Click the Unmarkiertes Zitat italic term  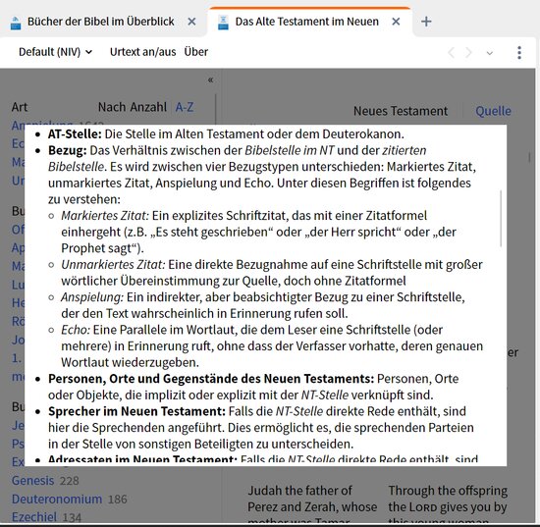click(x=113, y=265)
